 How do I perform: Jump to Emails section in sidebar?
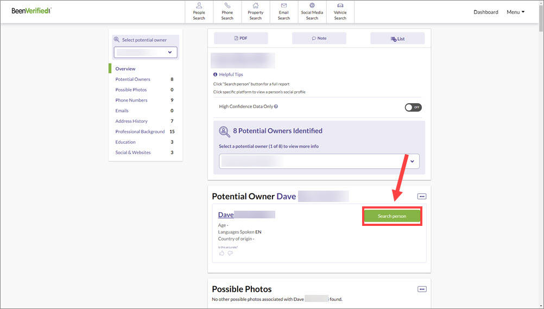[x=122, y=110]
